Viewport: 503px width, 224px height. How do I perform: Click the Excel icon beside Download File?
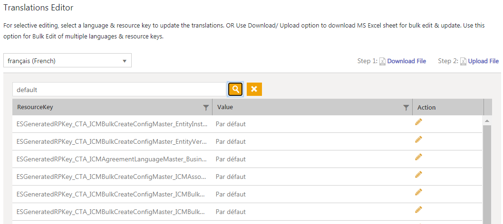click(x=383, y=61)
